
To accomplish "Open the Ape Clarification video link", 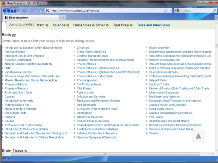I will click(x=15, y=52).
